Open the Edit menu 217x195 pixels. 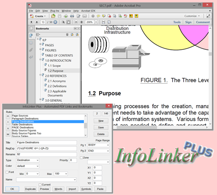click(38, 11)
